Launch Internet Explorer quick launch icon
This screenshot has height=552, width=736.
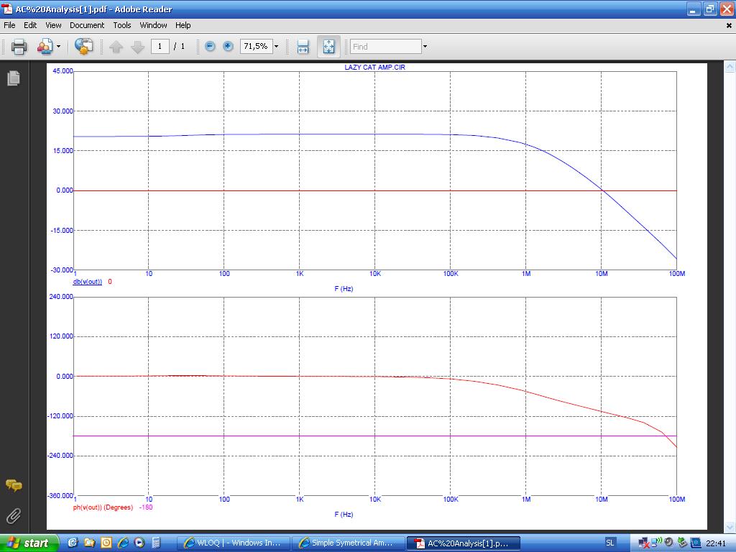pyautogui.click(x=123, y=543)
